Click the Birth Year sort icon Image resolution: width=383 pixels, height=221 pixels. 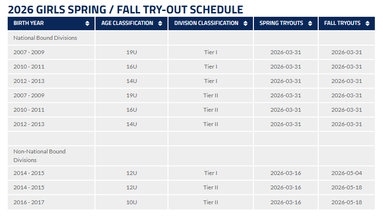[87, 23]
